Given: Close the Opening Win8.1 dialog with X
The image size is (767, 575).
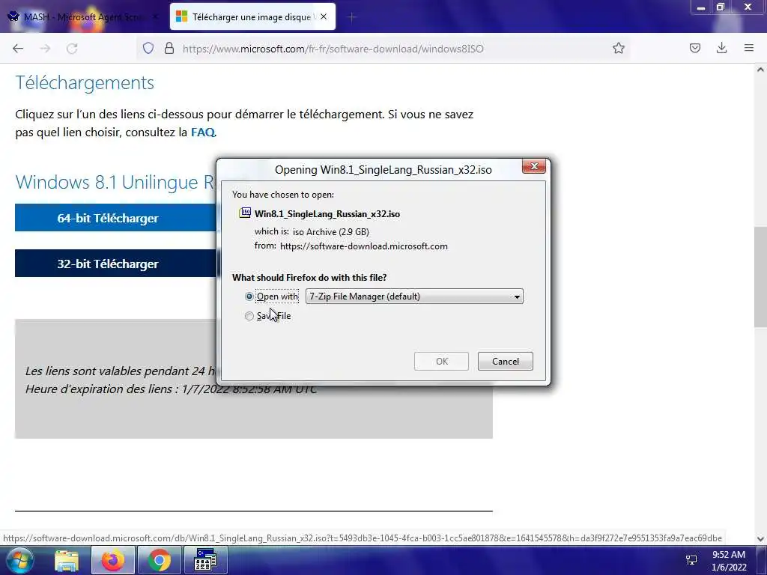Looking at the screenshot, I should [x=533, y=167].
